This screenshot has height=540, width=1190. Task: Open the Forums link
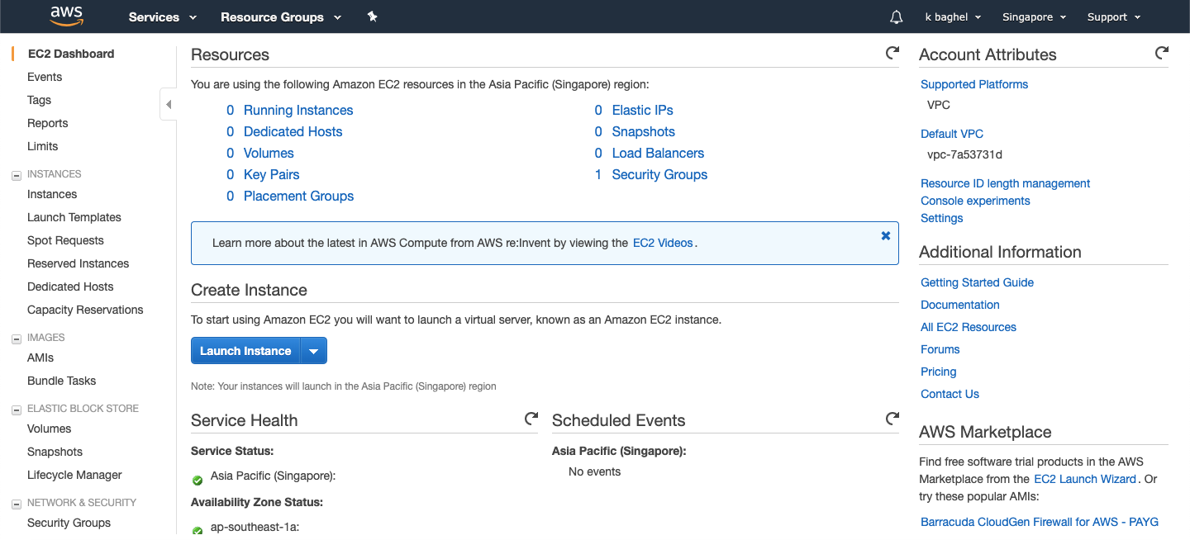pyautogui.click(x=940, y=349)
